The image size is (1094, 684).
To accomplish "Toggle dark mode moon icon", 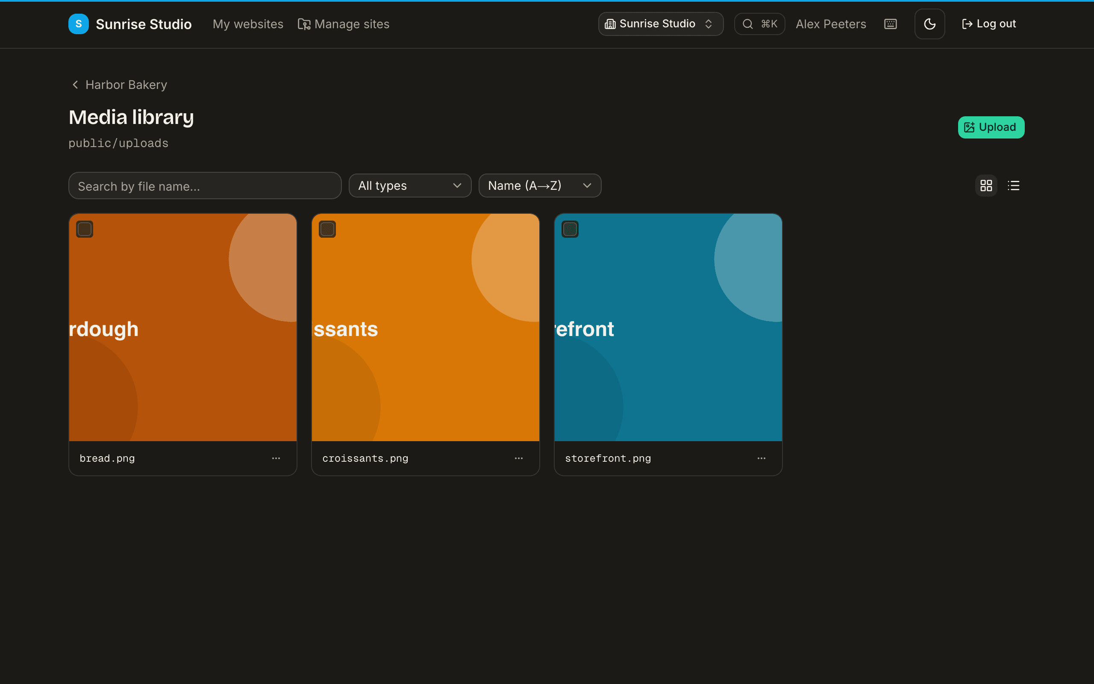I will pyautogui.click(x=929, y=24).
